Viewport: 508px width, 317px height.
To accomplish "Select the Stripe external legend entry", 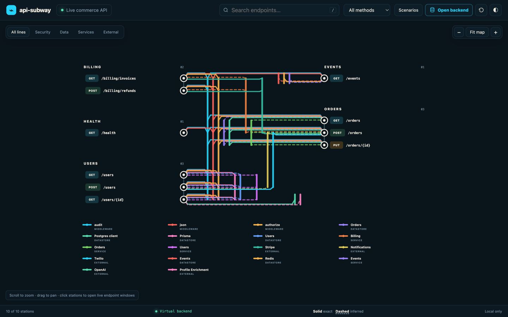I will point(267,249).
